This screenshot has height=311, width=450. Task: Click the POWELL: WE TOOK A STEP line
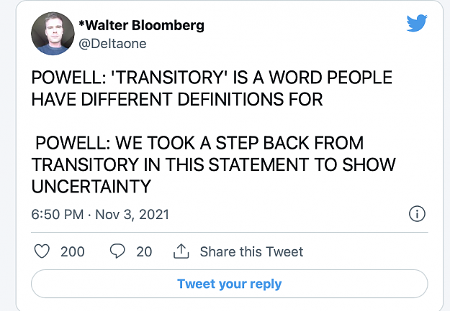199,143
